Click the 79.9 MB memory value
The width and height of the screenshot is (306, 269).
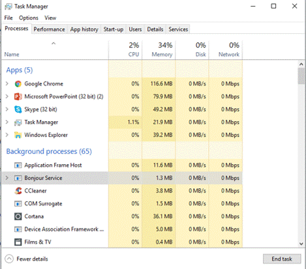click(162, 96)
